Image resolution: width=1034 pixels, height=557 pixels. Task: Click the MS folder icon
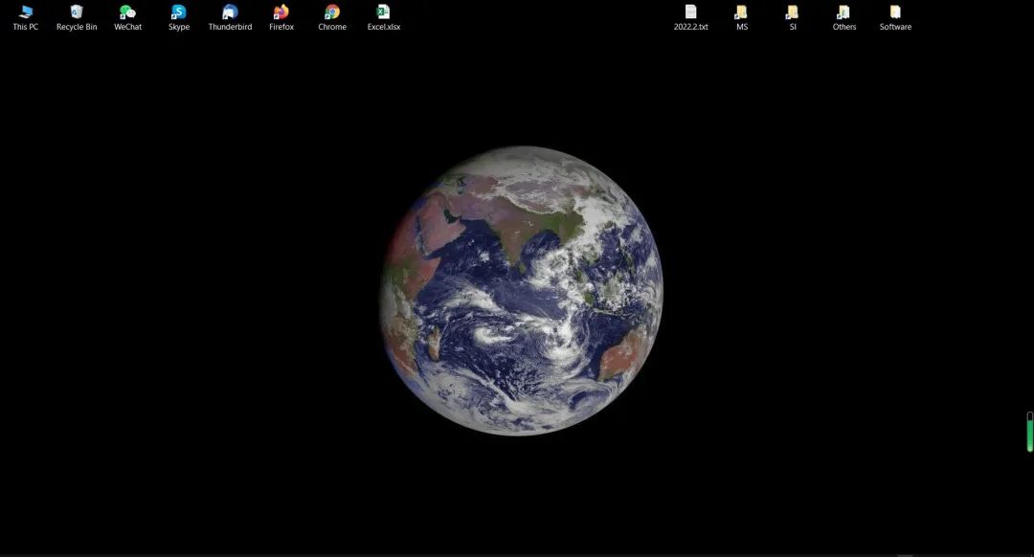(x=742, y=18)
